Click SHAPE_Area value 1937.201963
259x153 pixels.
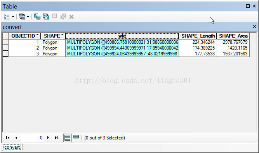tap(233, 54)
